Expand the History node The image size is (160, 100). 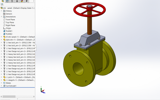pyautogui.click(x=1, y=11)
